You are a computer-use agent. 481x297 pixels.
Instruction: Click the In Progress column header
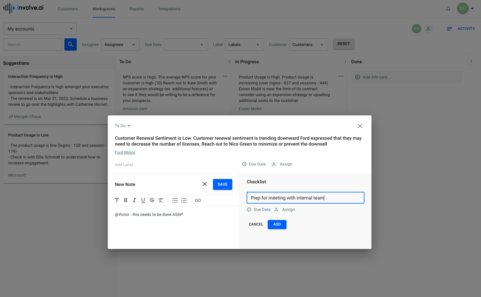247,62
